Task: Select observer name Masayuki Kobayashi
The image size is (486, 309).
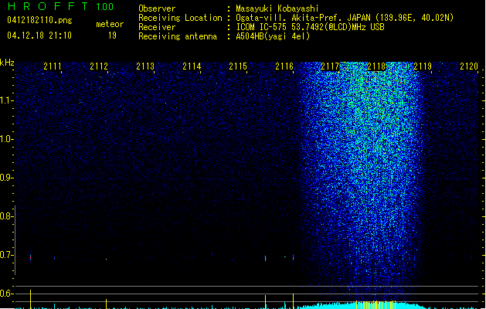Action: [277, 8]
